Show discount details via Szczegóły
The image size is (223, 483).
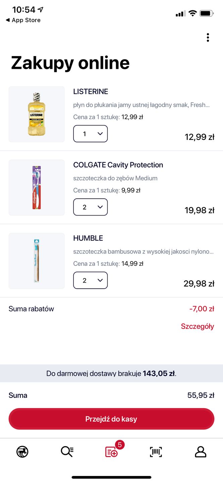tap(197, 326)
